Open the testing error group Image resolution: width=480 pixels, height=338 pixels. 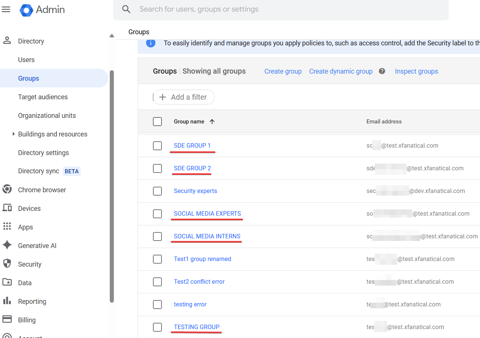tap(190, 304)
